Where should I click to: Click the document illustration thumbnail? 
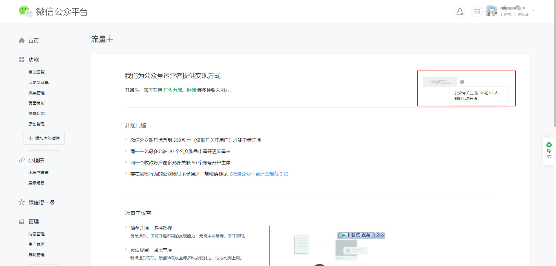(302, 244)
